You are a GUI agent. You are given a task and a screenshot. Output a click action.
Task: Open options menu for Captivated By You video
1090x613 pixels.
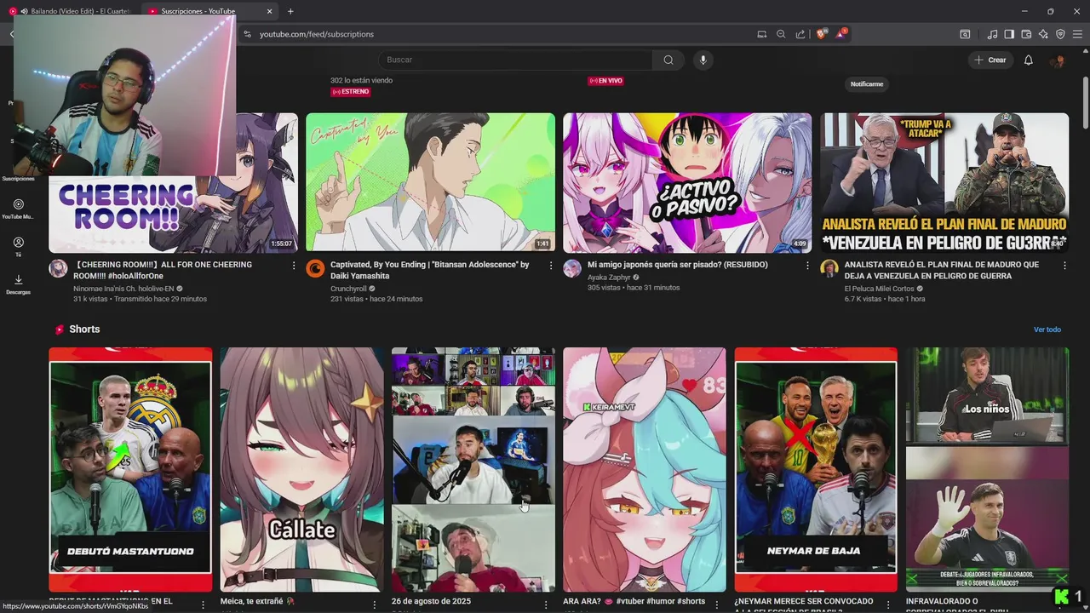tap(551, 266)
